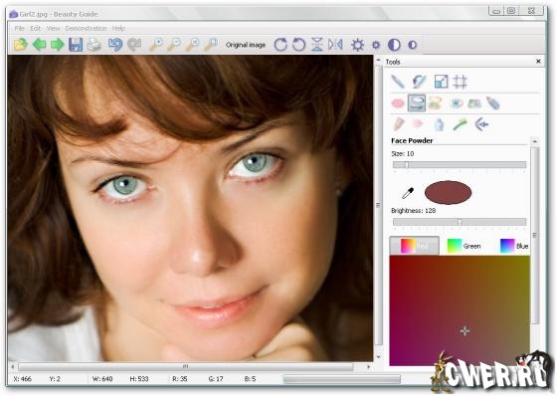Pick the eyedropper color picker
Viewport: 557px width, 396px height.
tap(408, 193)
